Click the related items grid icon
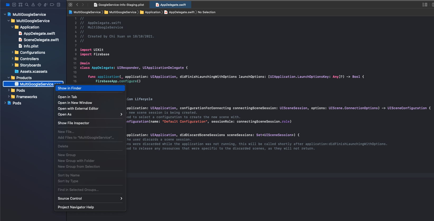This screenshot has width=434, height=221. (x=70, y=4)
